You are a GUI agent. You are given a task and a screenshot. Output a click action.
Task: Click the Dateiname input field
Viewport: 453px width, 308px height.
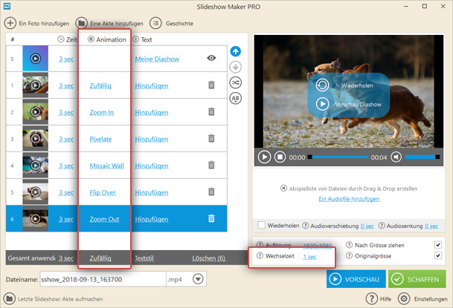pos(103,279)
